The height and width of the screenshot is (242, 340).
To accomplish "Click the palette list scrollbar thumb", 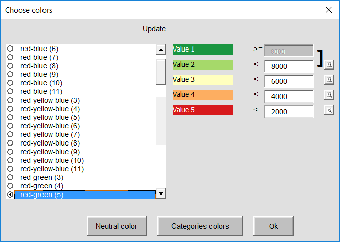I will point(161,72).
